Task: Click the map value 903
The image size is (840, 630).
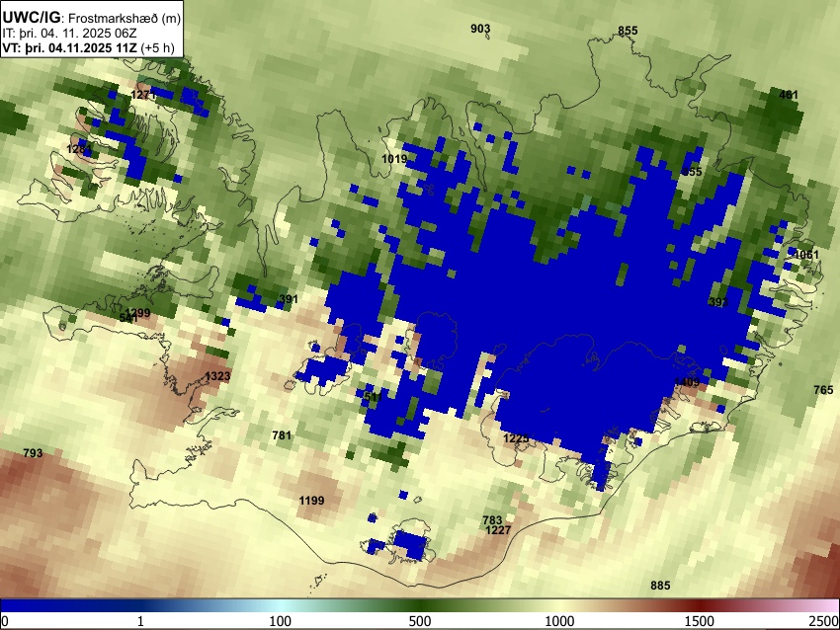Action: (x=480, y=29)
